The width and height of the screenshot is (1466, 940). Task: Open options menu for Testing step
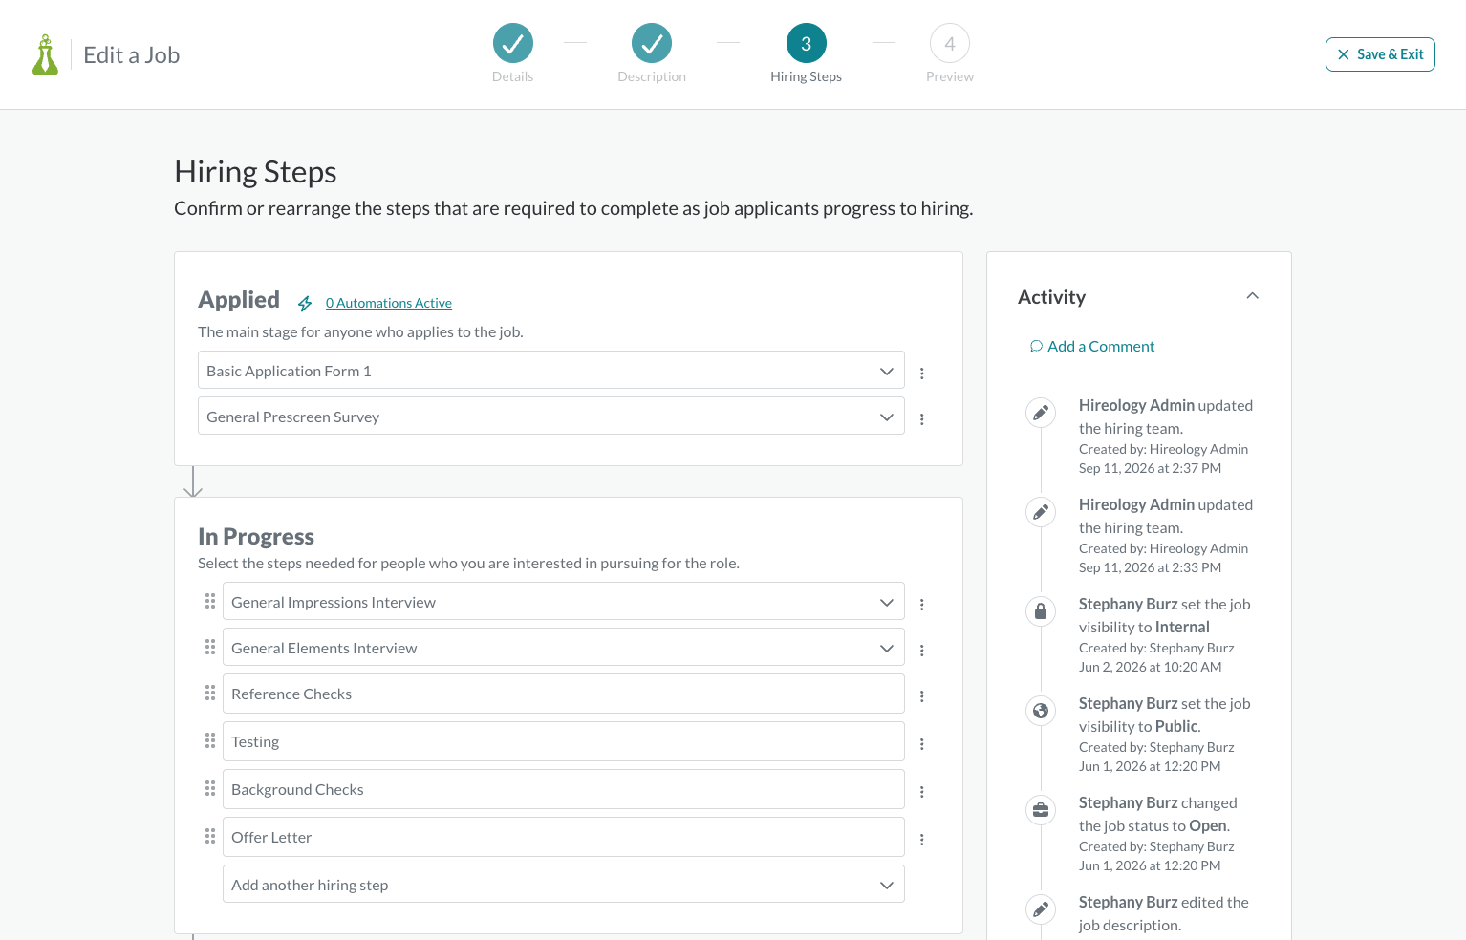[922, 744]
